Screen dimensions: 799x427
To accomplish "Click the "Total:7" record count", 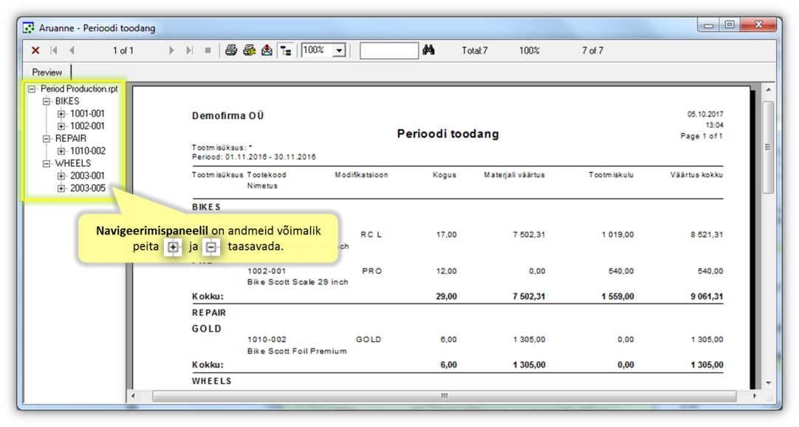I will pos(474,50).
